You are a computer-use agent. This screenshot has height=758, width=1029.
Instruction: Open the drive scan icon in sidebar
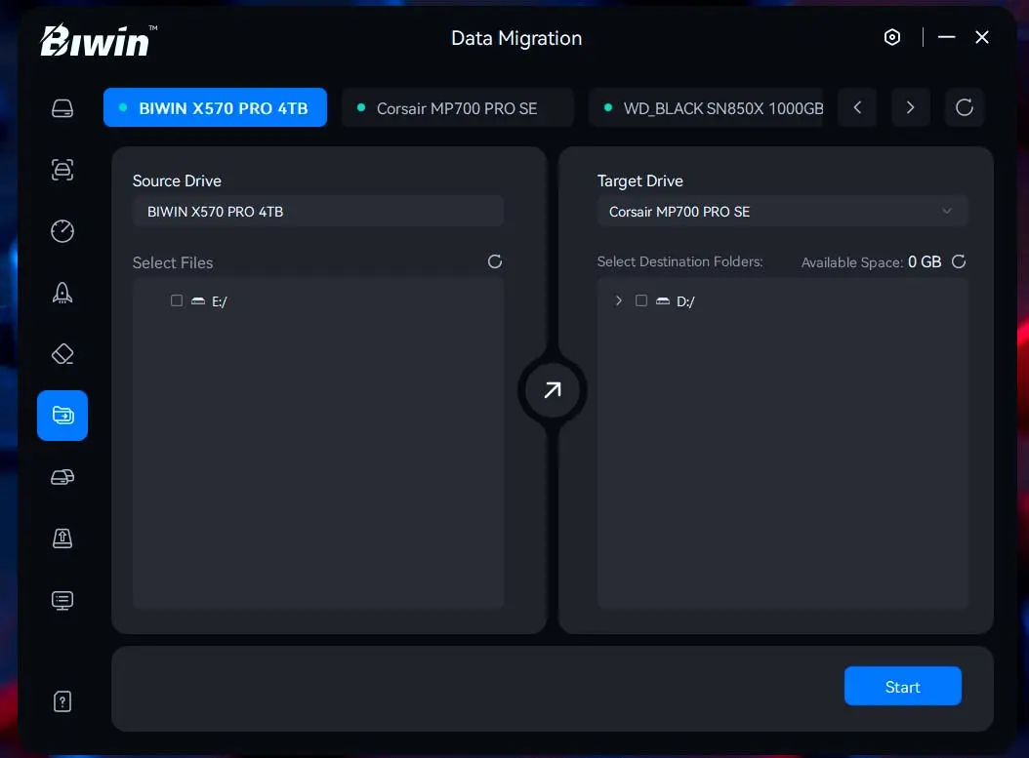pyautogui.click(x=62, y=170)
